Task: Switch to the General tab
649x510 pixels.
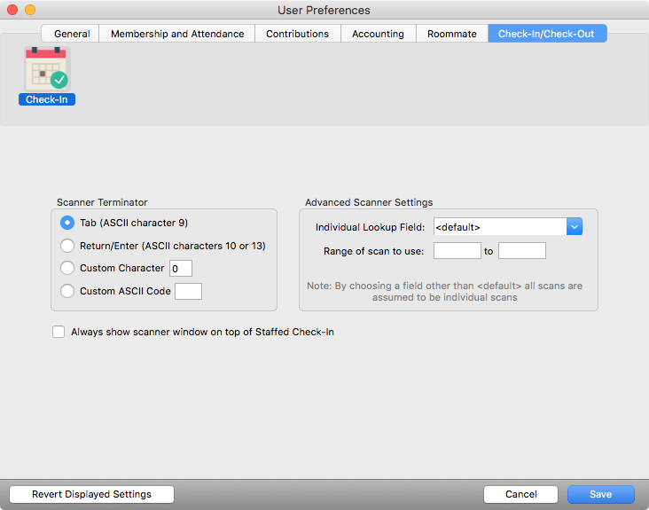Action: coord(72,34)
